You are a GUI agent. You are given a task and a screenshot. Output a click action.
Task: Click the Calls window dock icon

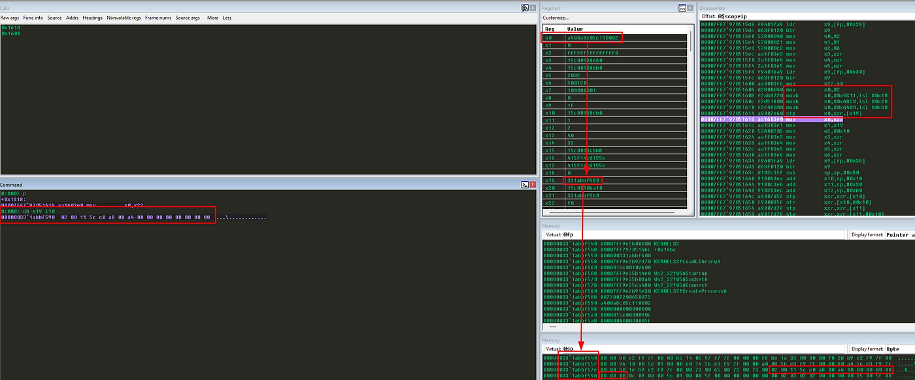[x=525, y=8]
